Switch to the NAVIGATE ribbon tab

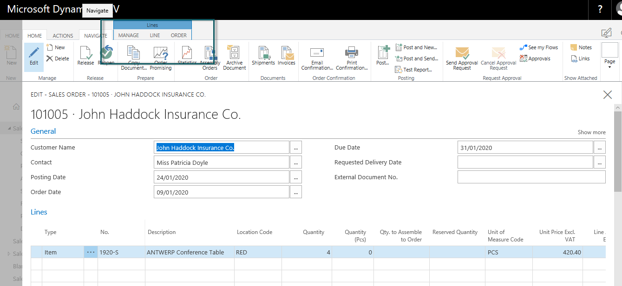pos(95,35)
